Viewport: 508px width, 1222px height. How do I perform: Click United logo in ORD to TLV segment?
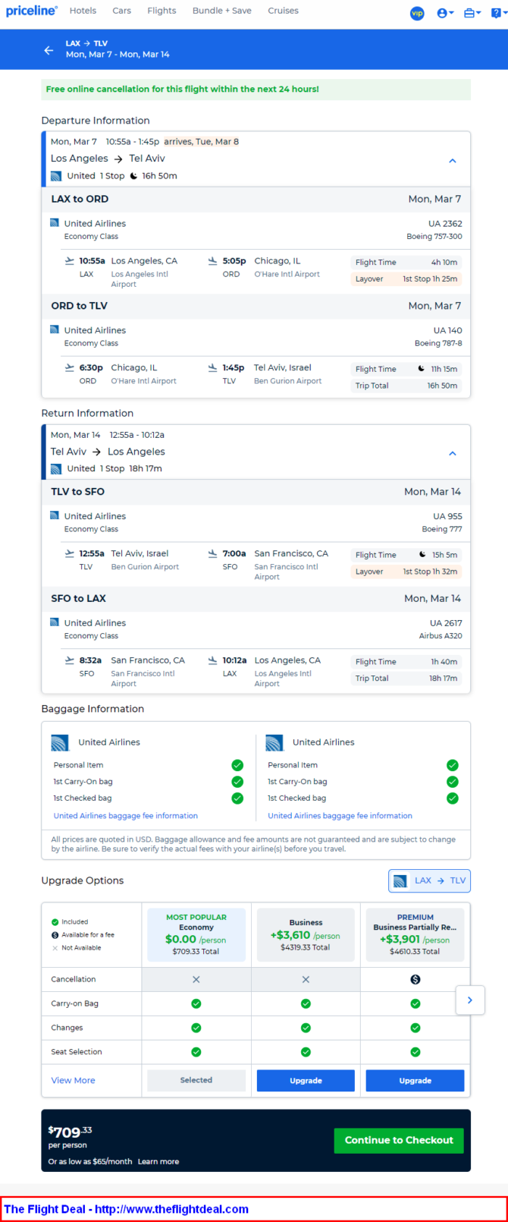tap(54, 330)
